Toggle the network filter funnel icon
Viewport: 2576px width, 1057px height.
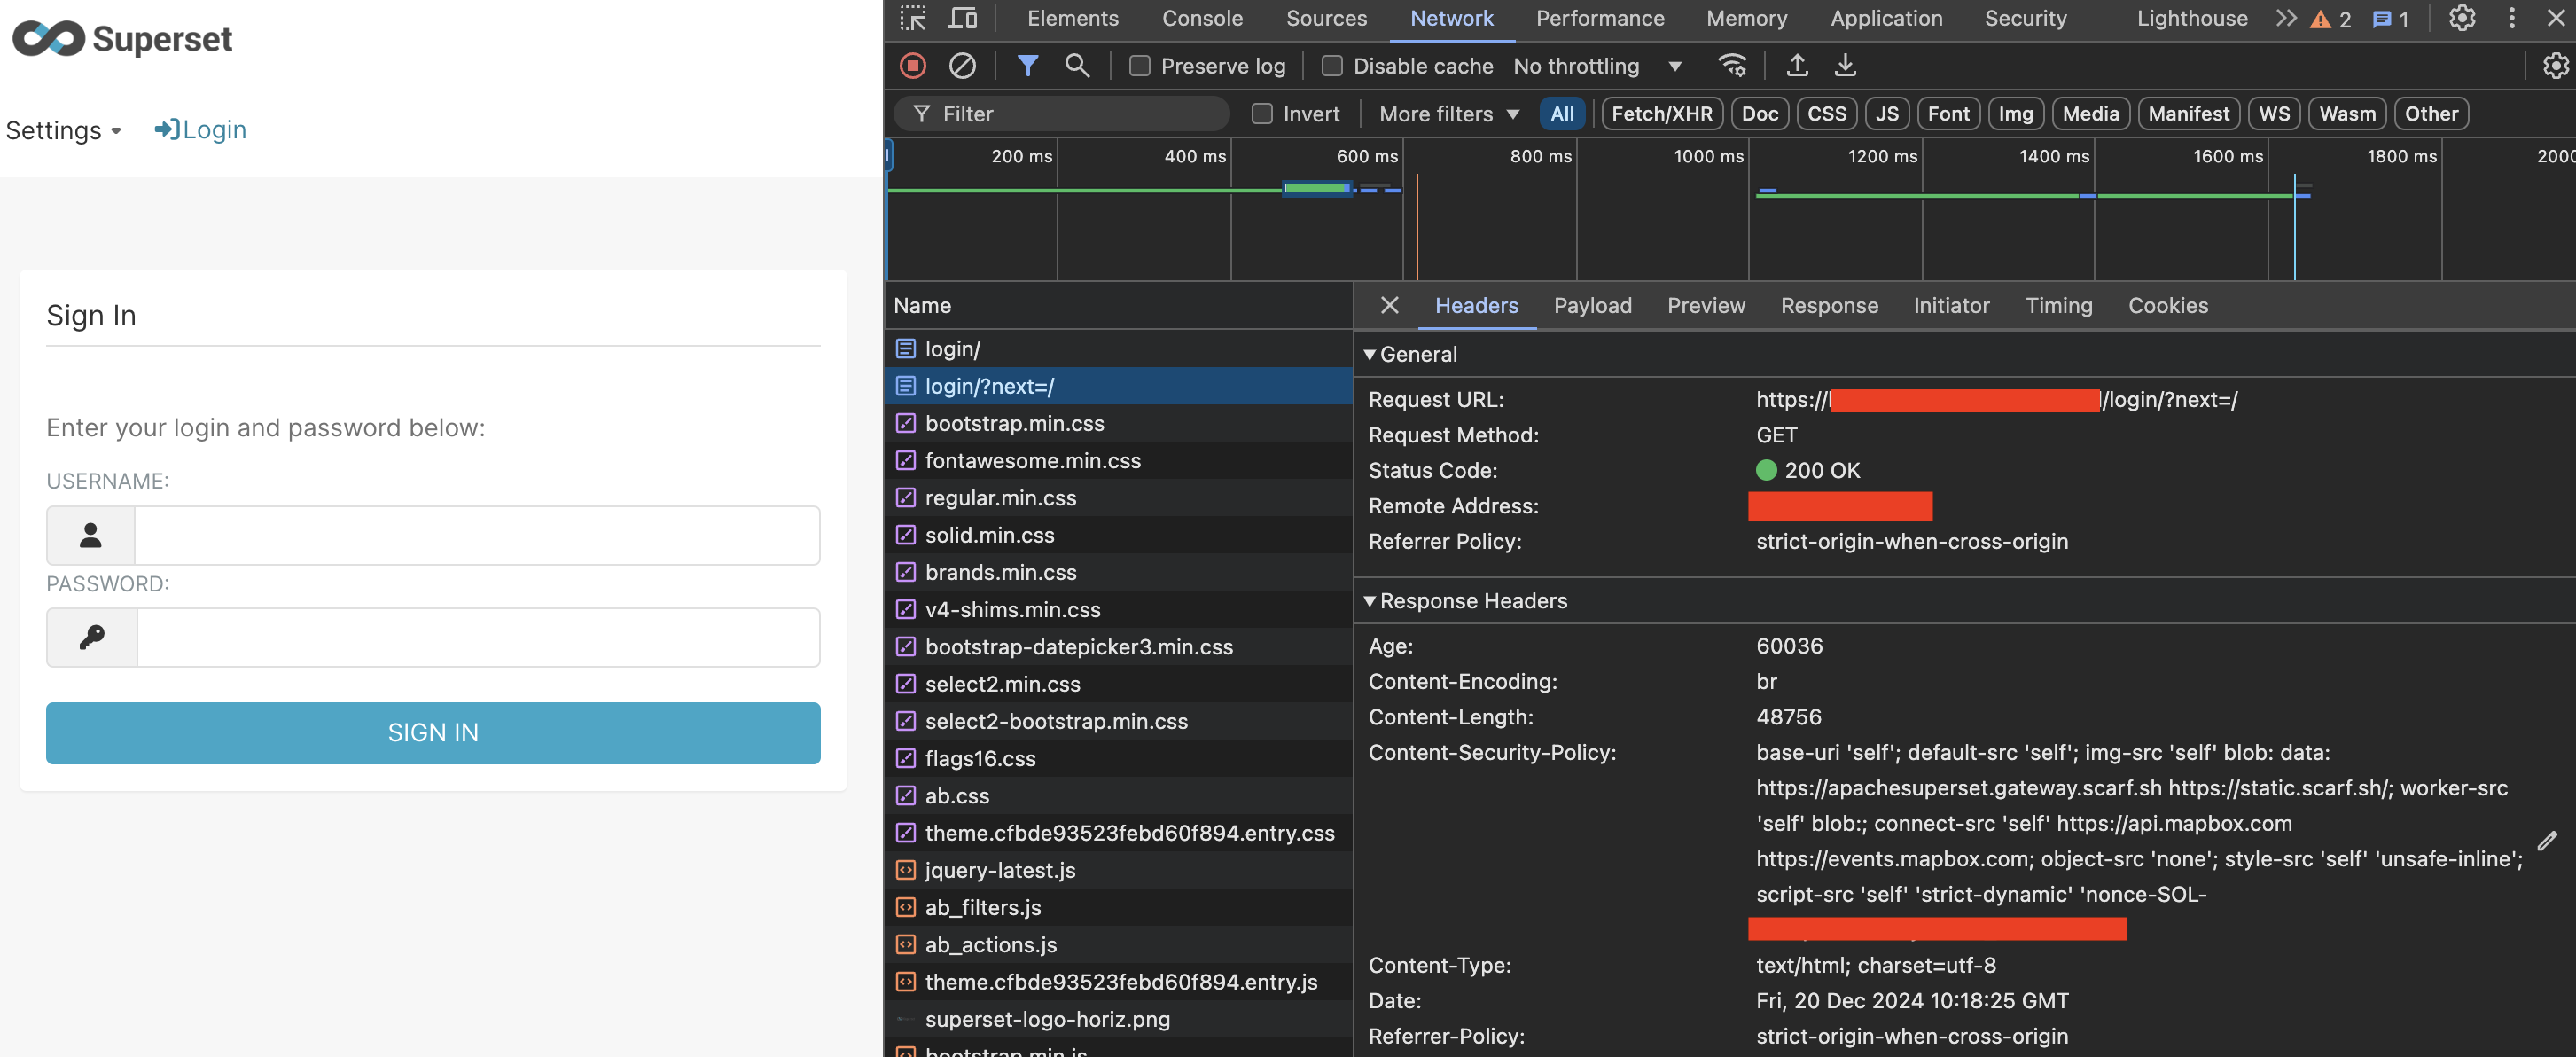1027,66
